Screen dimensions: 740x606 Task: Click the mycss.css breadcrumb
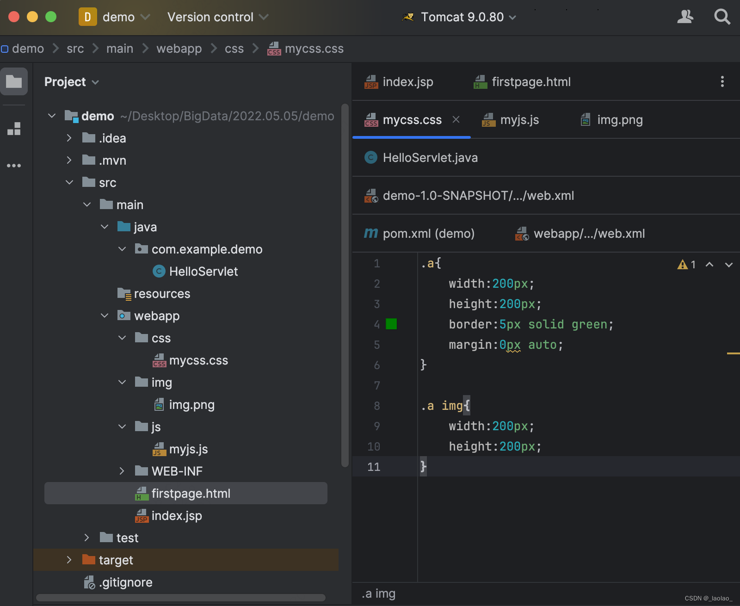tap(306, 49)
